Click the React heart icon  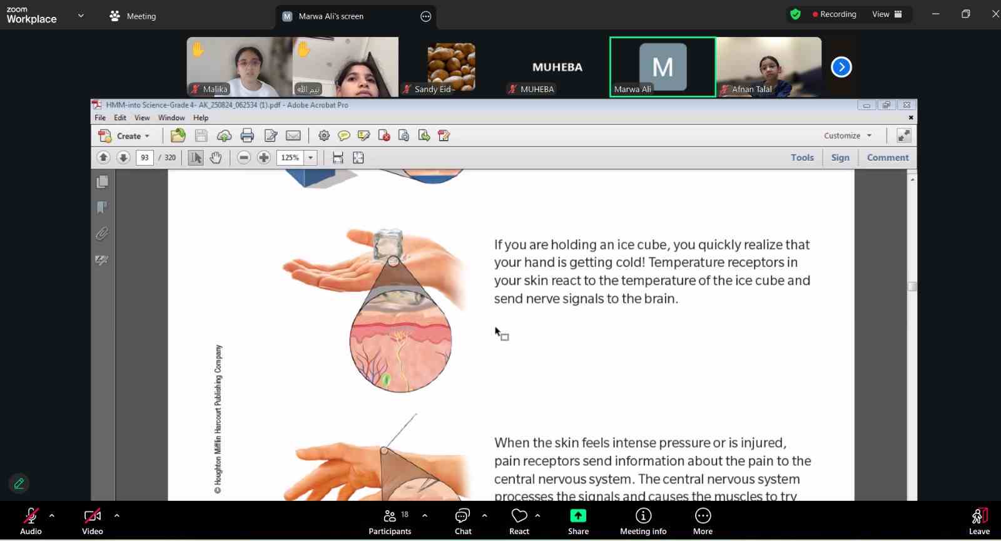pyautogui.click(x=519, y=520)
